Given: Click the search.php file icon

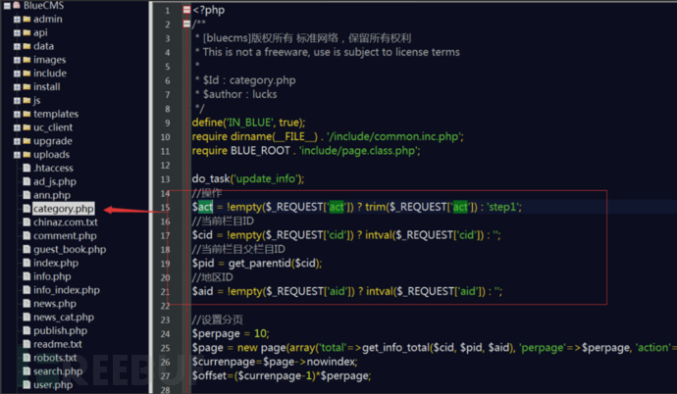Looking at the screenshot, I should click(x=26, y=371).
